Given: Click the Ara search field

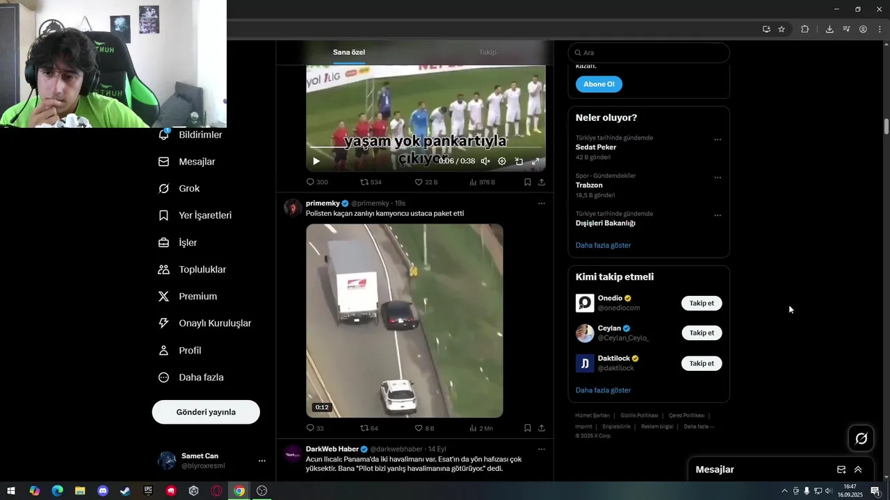Looking at the screenshot, I should pos(649,53).
